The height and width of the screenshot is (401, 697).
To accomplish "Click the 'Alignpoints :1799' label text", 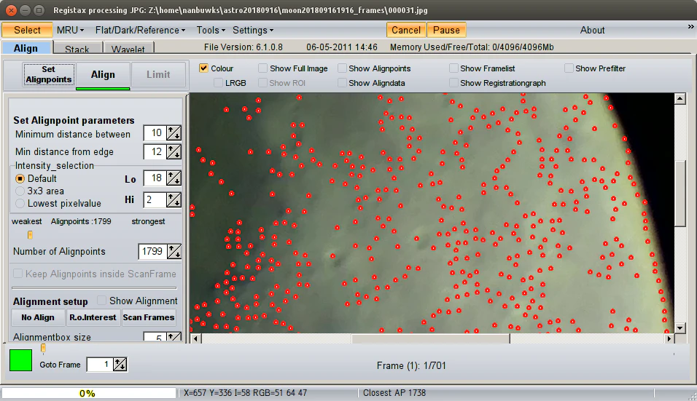I will tap(81, 221).
